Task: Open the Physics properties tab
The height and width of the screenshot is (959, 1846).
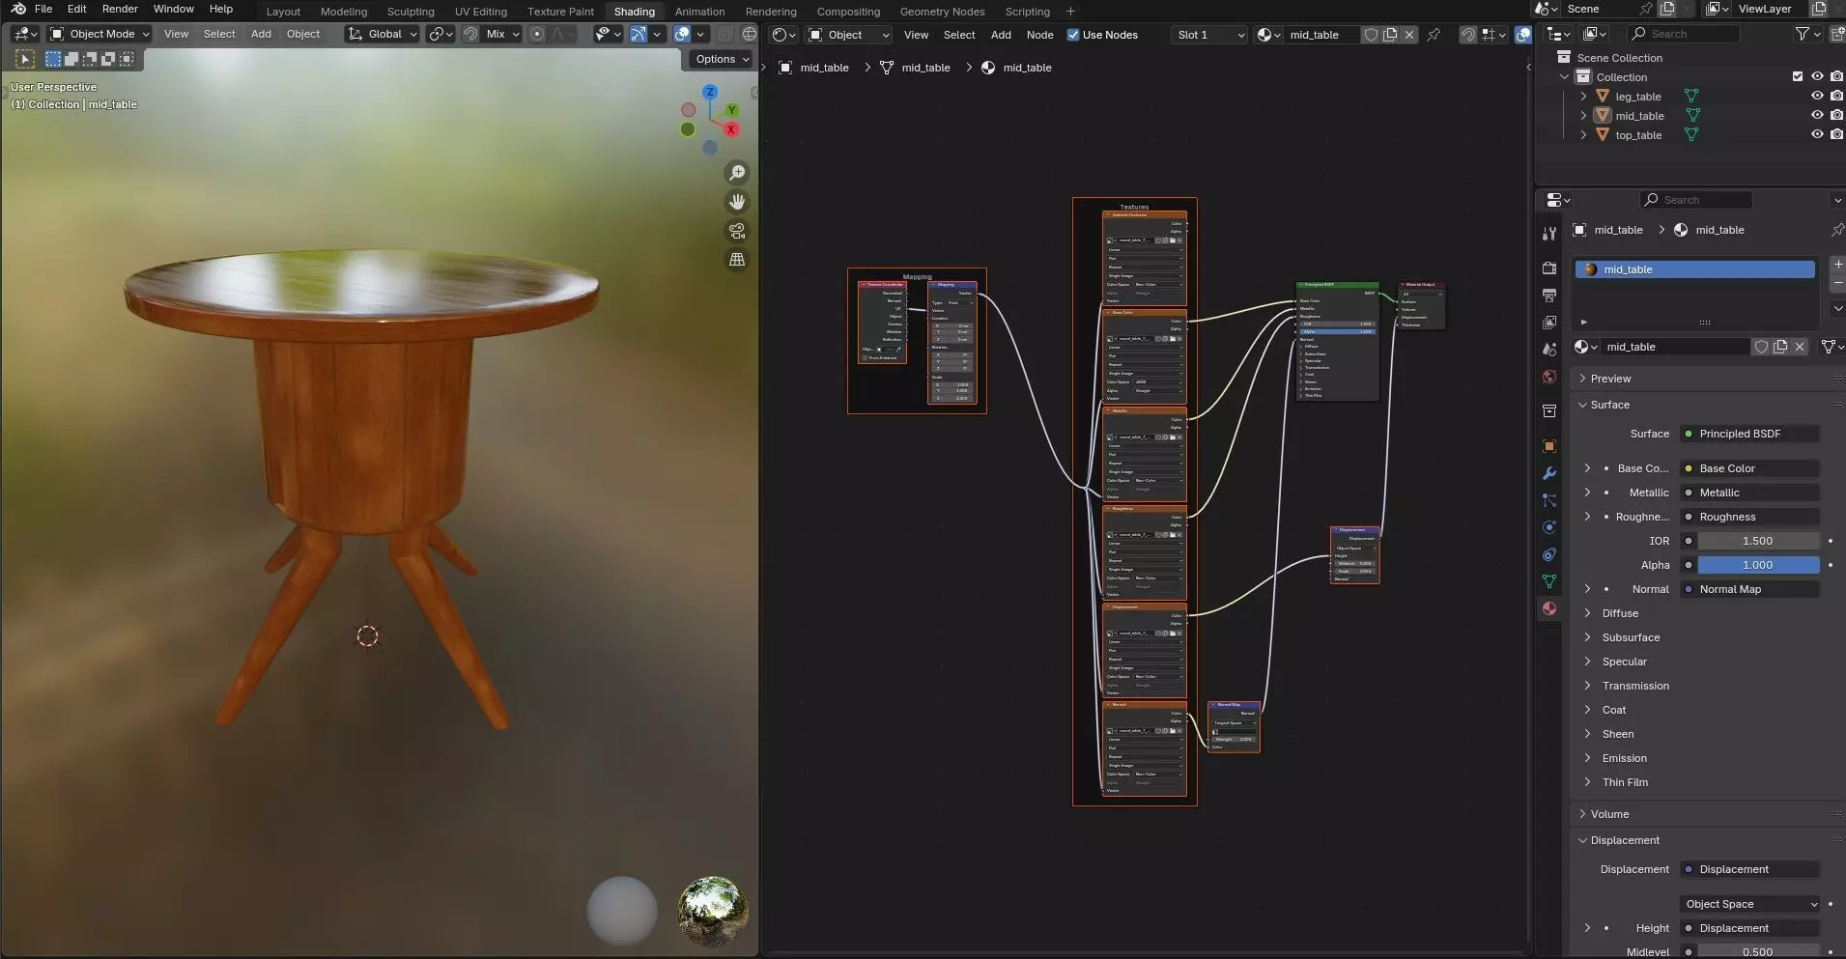Action: point(1549,527)
